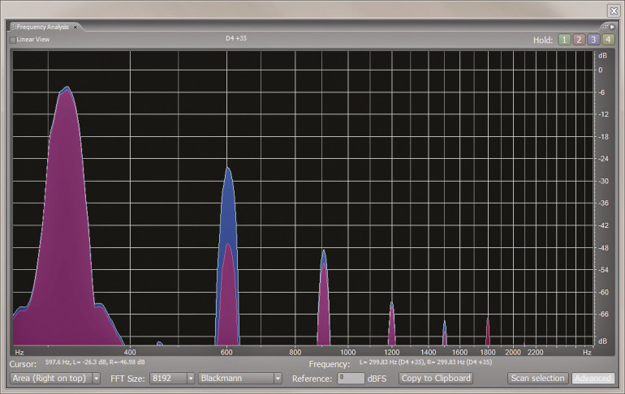Grab the Frequency Analysis panel gripper
Screen dimensions: 625x394
[13, 27]
